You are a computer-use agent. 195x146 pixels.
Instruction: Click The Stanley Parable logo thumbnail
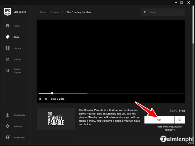56,119
